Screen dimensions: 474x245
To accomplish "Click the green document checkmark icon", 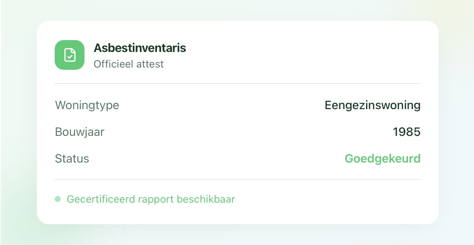I will 70,55.
